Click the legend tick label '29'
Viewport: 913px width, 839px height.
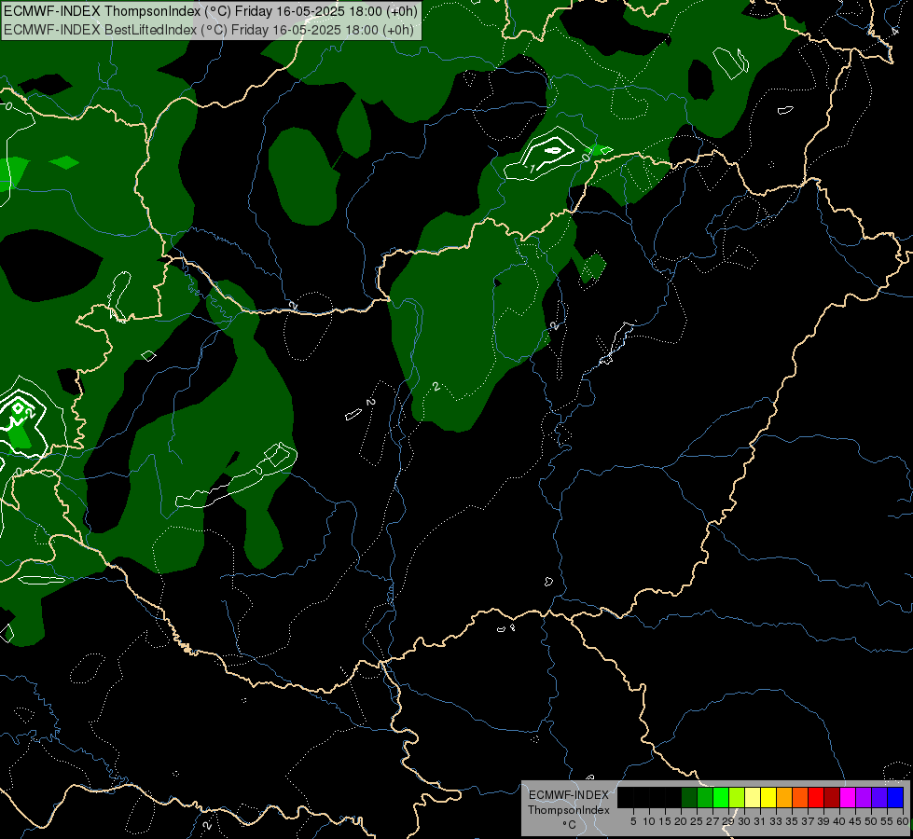pyautogui.click(x=727, y=821)
